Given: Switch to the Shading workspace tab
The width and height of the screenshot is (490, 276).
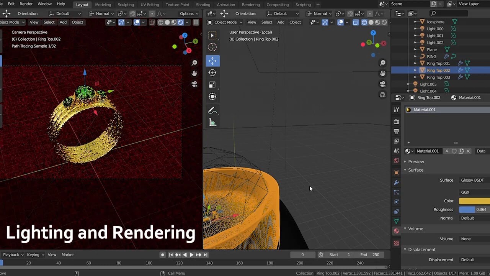Looking at the screenshot, I should [x=203, y=4].
